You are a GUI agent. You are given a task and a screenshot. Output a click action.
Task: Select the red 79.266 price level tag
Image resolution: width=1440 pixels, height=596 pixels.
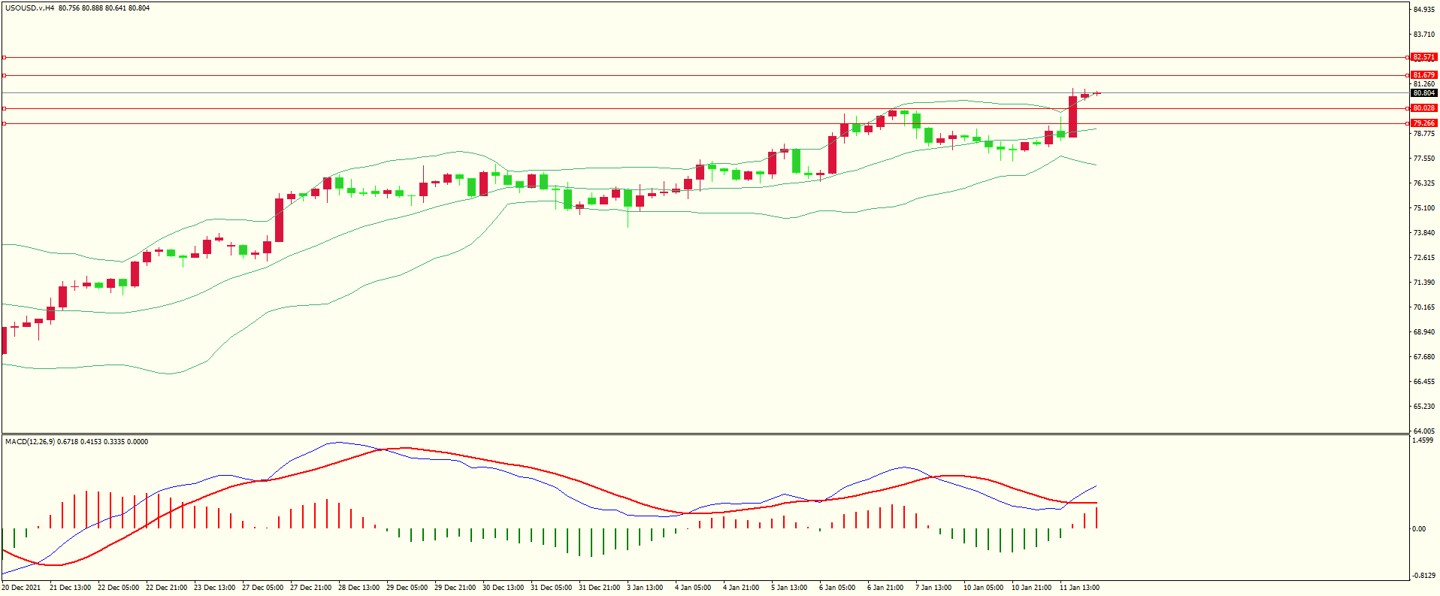[1424, 123]
